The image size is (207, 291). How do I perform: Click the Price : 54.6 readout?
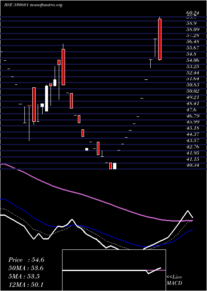tap(26, 260)
